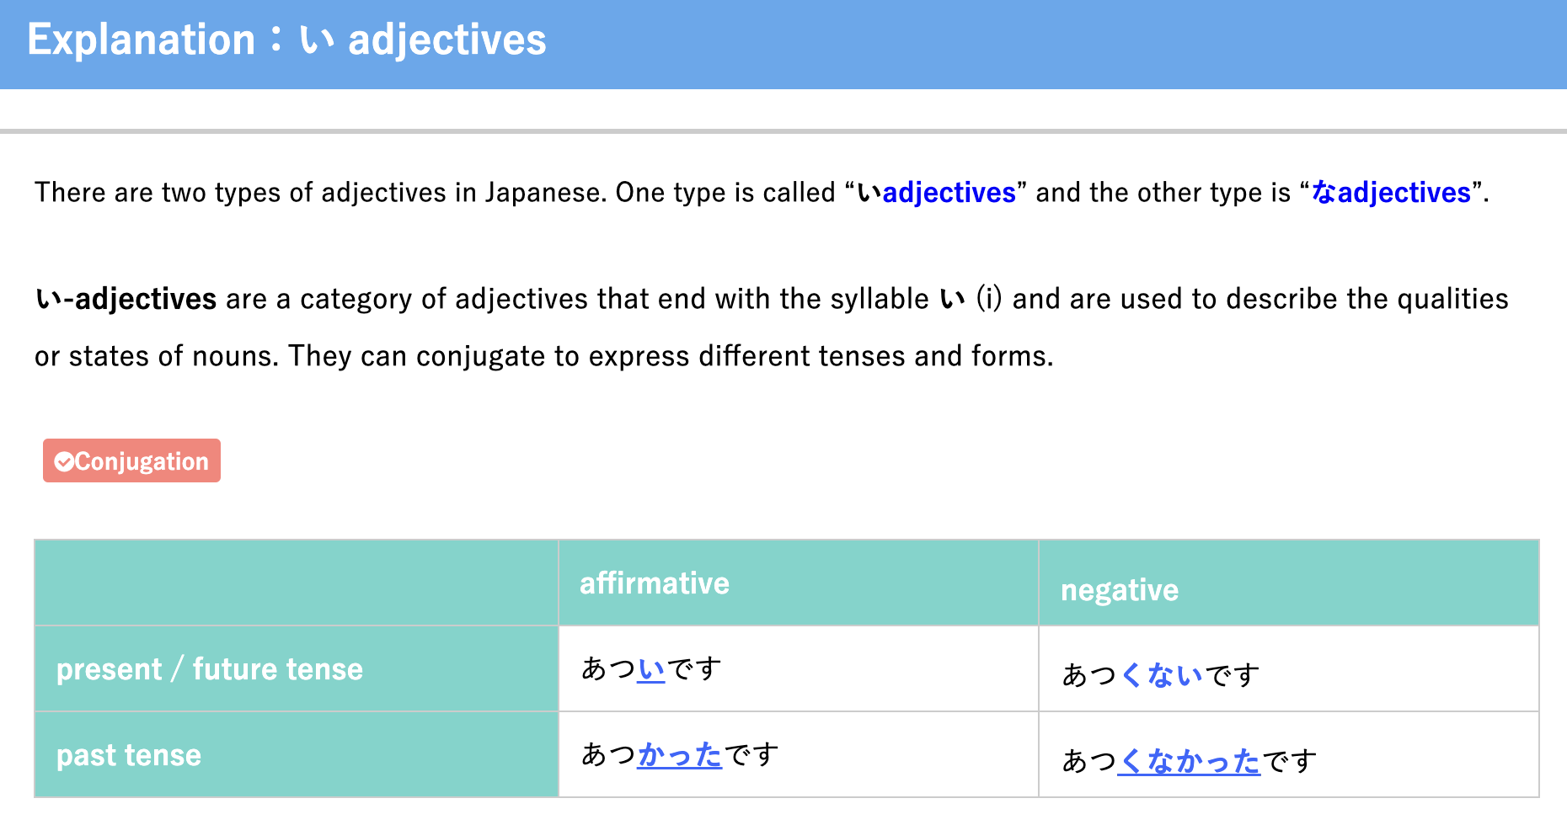Select the negative column header

click(1288, 583)
